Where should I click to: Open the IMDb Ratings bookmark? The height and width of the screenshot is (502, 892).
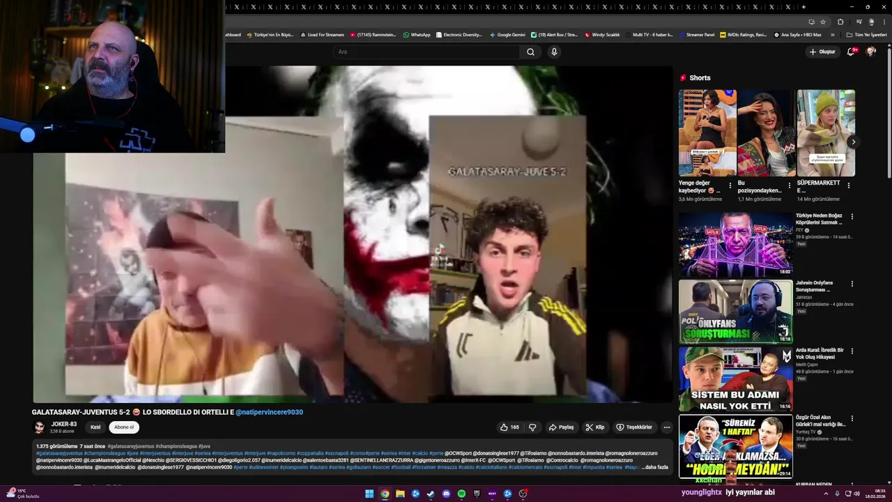tap(743, 34)
